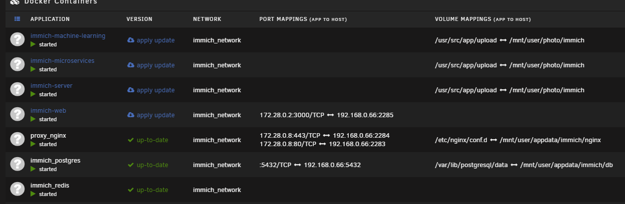Click the question-mark icon for immich_redis
This screenshot has height=204, width=625.
point(18,189)
